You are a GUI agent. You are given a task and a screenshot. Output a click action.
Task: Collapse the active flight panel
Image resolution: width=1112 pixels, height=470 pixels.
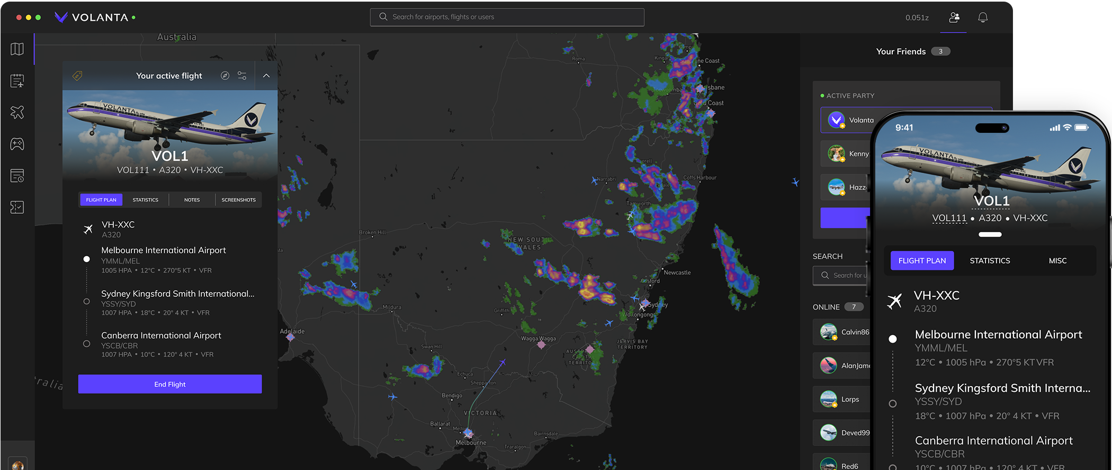click(266, 76)
